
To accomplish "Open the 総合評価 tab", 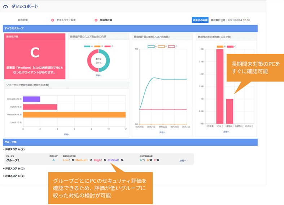I will tap(23, 20).
